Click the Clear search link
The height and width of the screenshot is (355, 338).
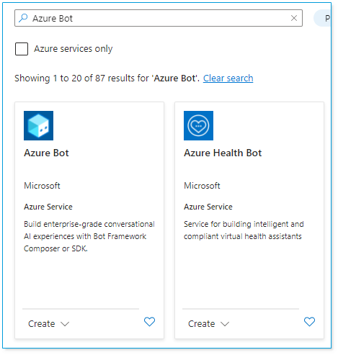tap(228, 78)
